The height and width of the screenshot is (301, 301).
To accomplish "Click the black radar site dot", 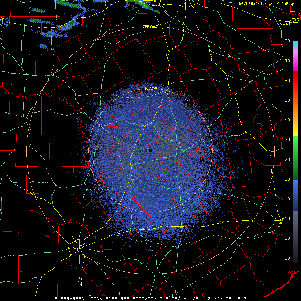I will click(150, 150).
